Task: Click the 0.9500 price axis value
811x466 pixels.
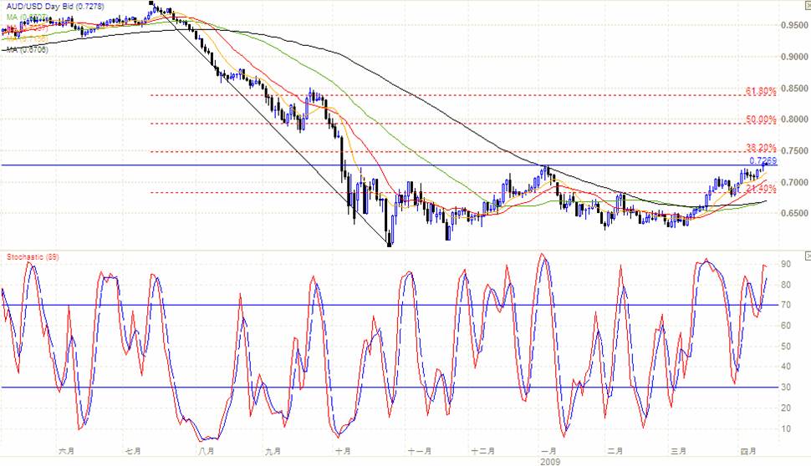Action: (x=795, y=25)
